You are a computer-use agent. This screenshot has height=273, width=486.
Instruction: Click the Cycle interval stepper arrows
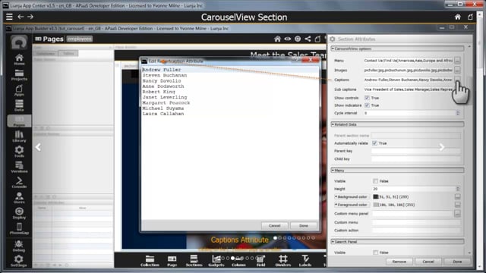click(x=458, y=113)
